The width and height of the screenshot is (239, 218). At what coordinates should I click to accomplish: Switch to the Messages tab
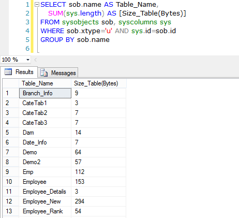click(58, 73)
